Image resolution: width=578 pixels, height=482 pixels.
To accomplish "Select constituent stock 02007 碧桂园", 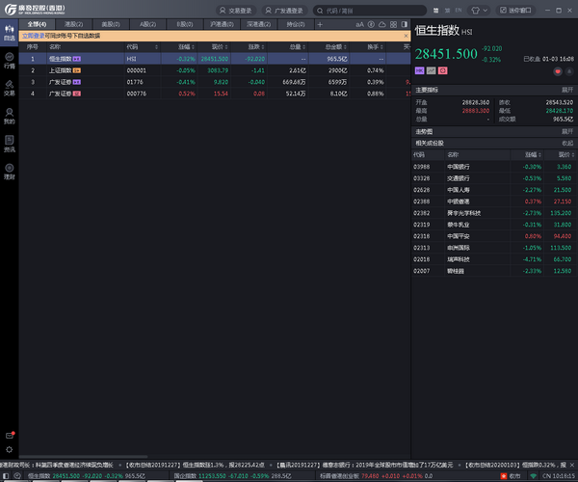I will point(494,271).
